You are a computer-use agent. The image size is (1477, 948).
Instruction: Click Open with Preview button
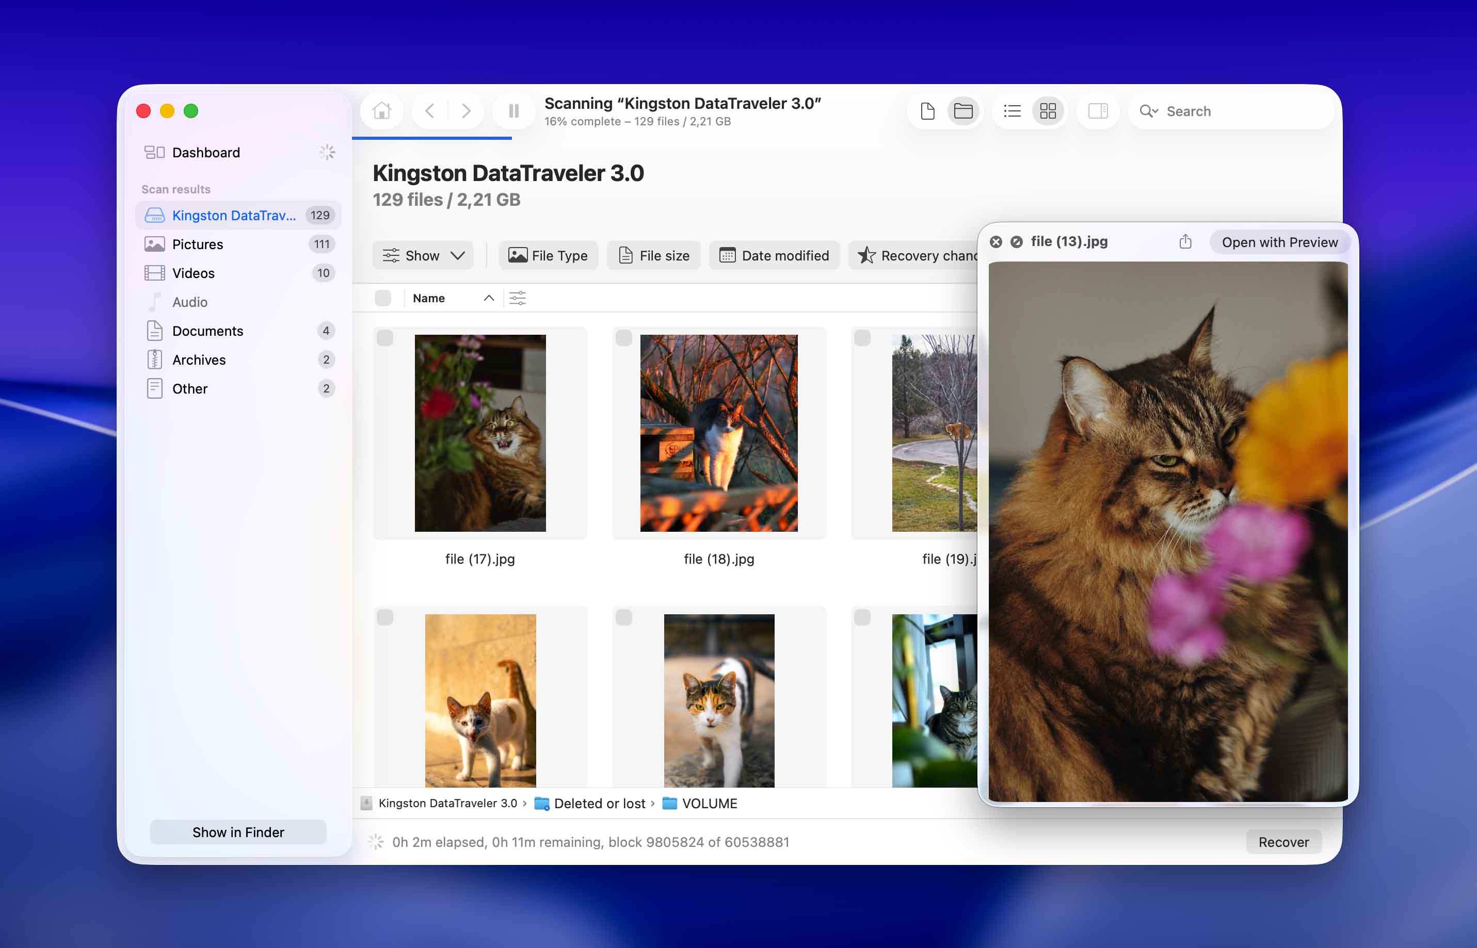(1279, 242)
